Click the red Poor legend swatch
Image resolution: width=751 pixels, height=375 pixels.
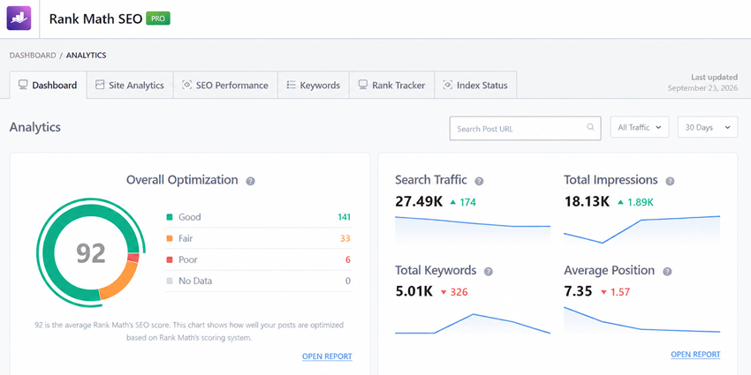click(x=169, y=259)
